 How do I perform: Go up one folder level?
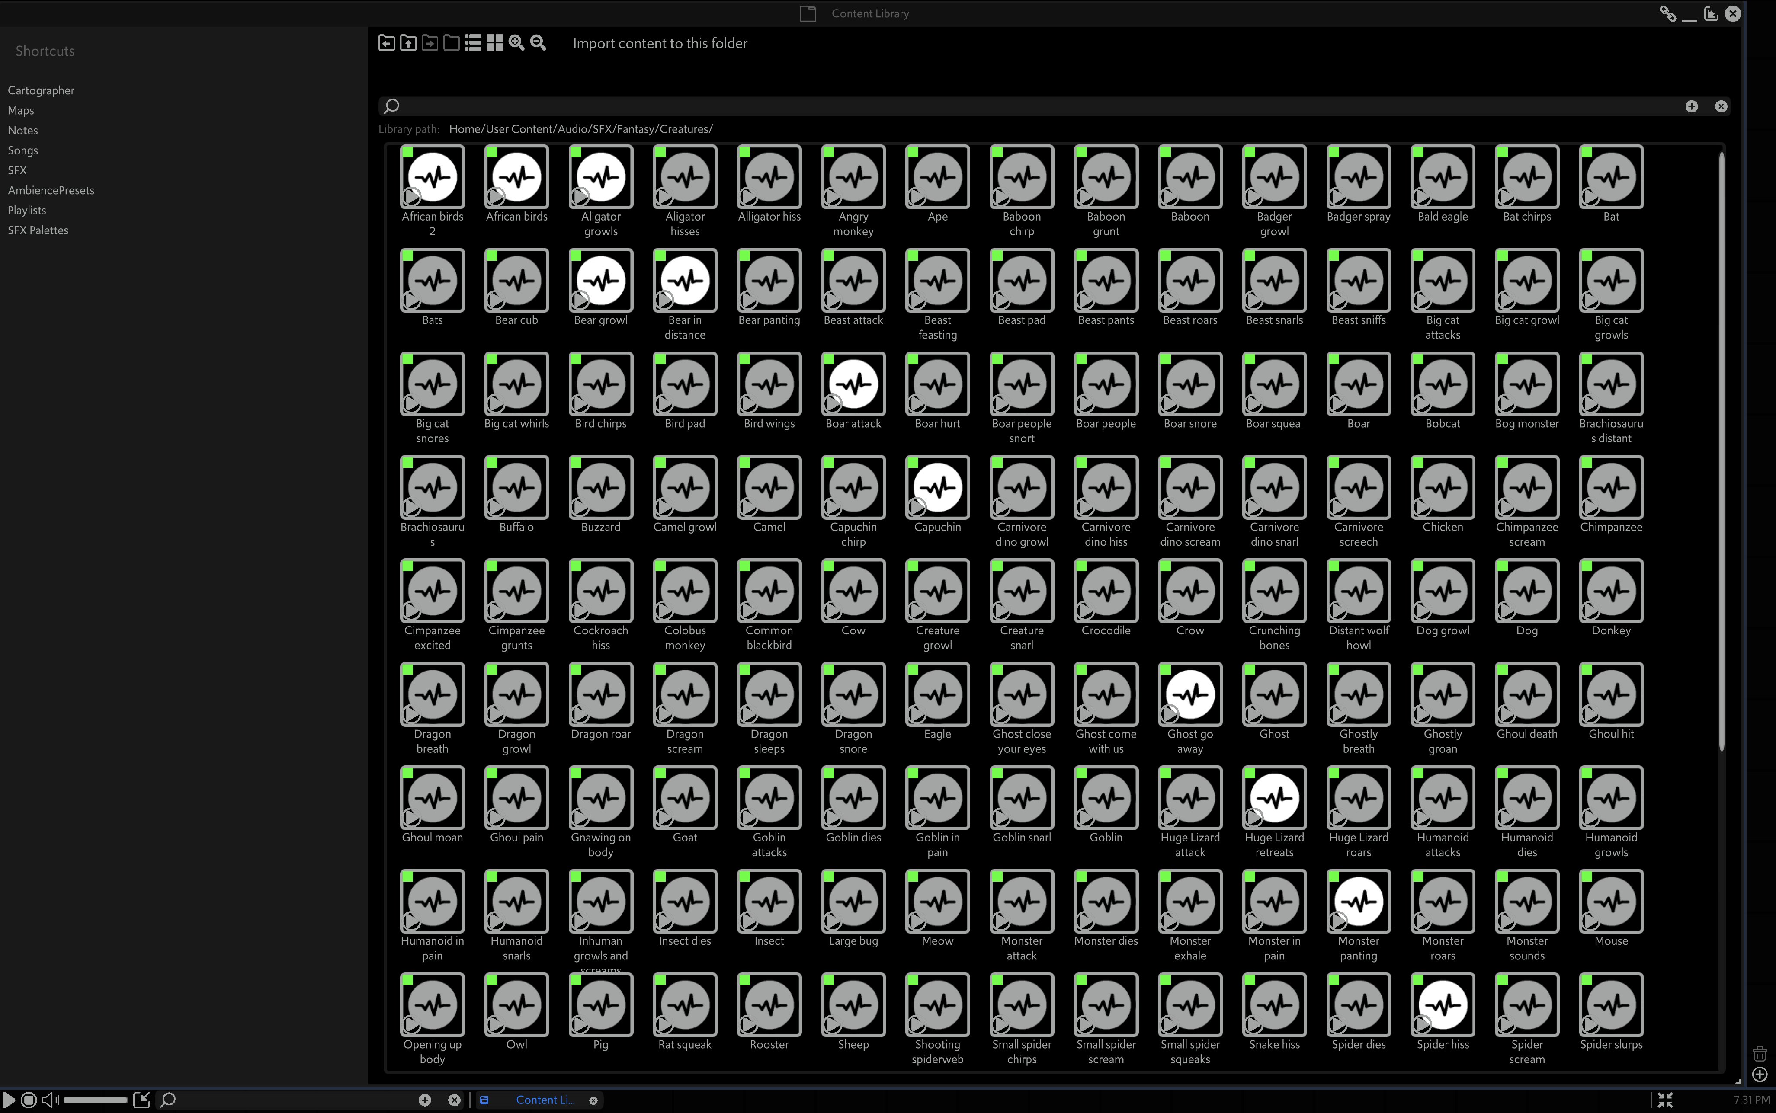(408, 43)
